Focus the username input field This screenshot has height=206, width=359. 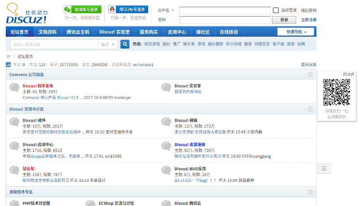coord(225,10)
